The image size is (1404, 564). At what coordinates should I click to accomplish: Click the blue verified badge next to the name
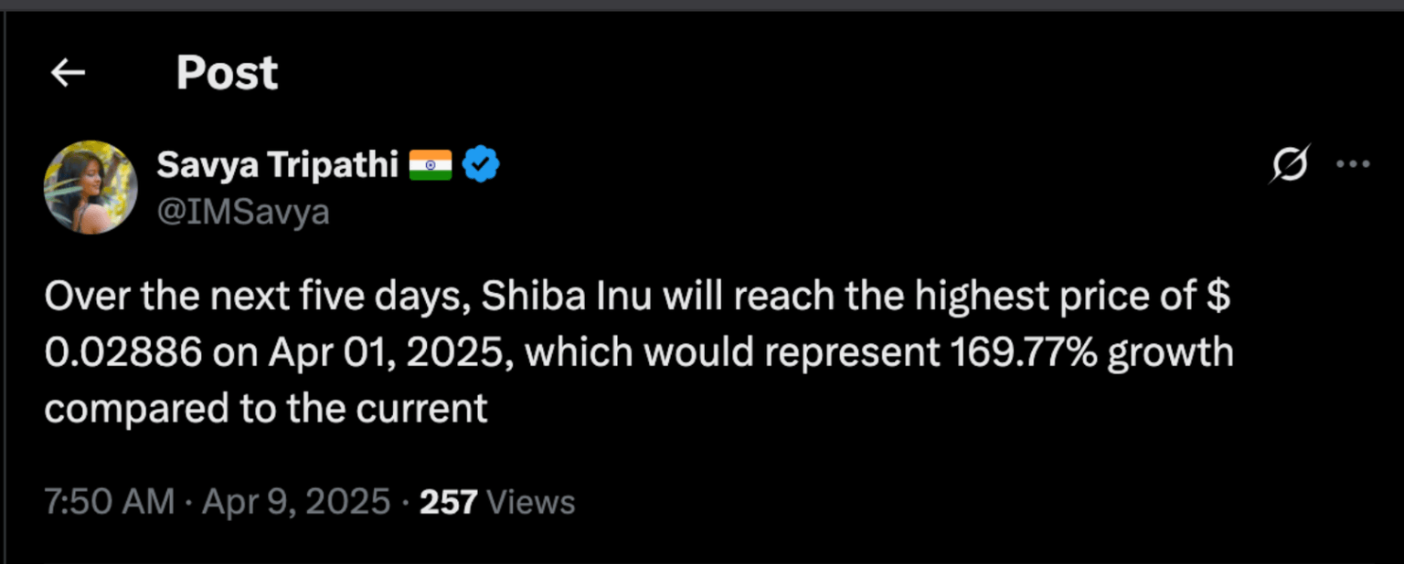(482, 162)
